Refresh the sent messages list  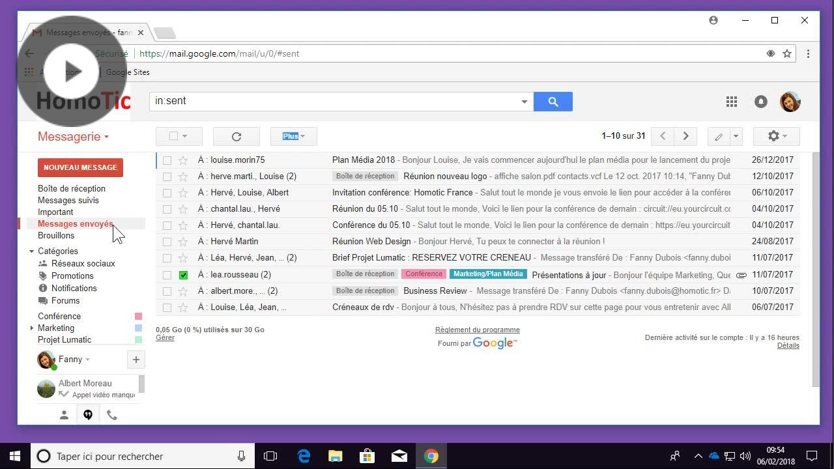[237, 136]
